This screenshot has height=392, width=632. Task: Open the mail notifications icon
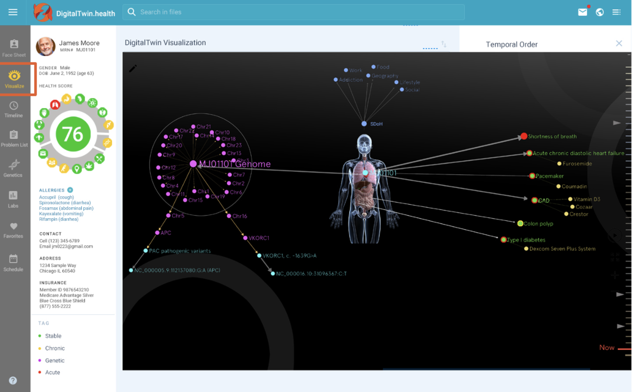click(582, 12)
